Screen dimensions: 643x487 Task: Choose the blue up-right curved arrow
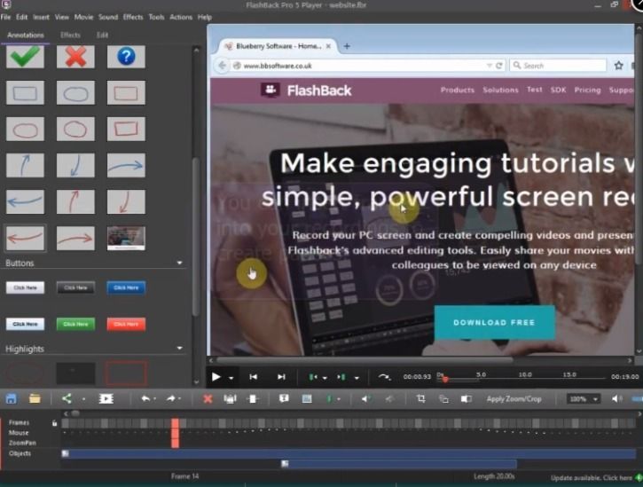pos(25,165)
